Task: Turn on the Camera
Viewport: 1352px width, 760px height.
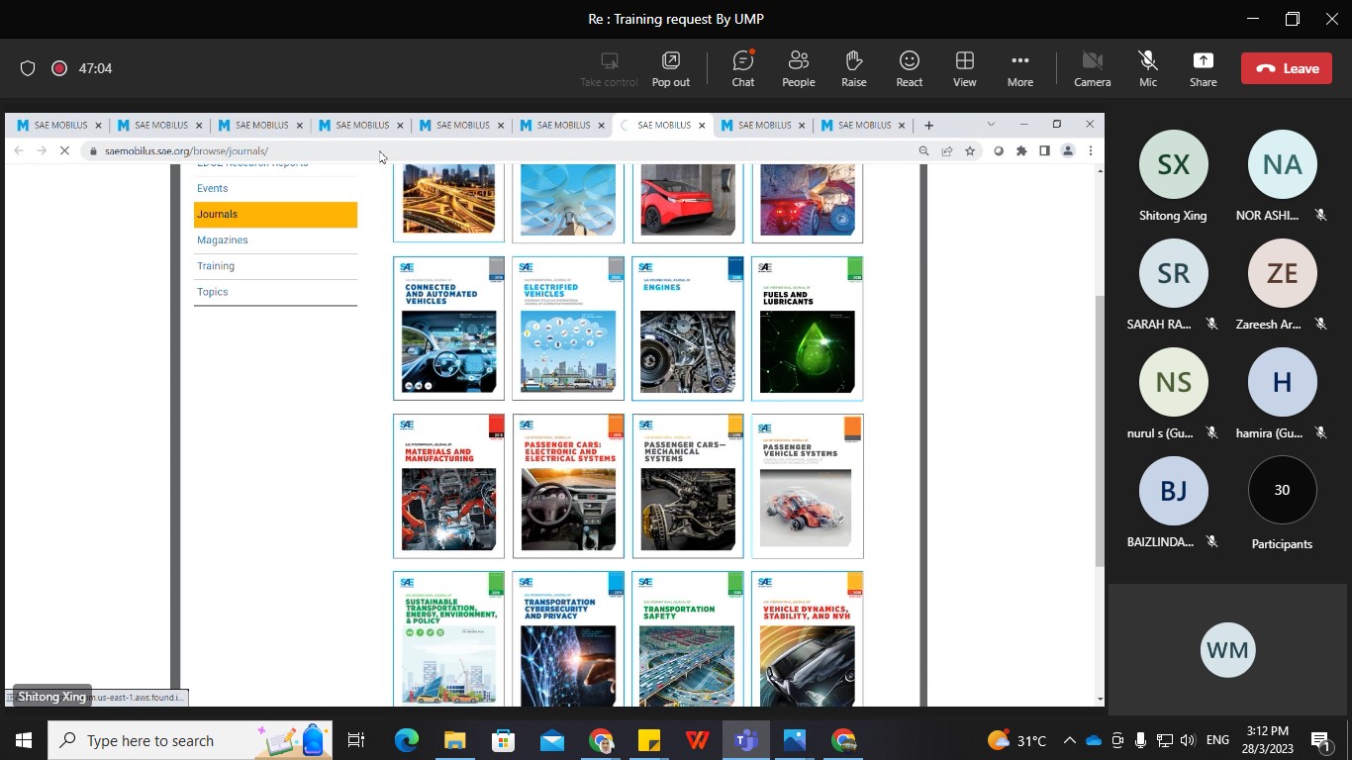Action: point(1092,68)
